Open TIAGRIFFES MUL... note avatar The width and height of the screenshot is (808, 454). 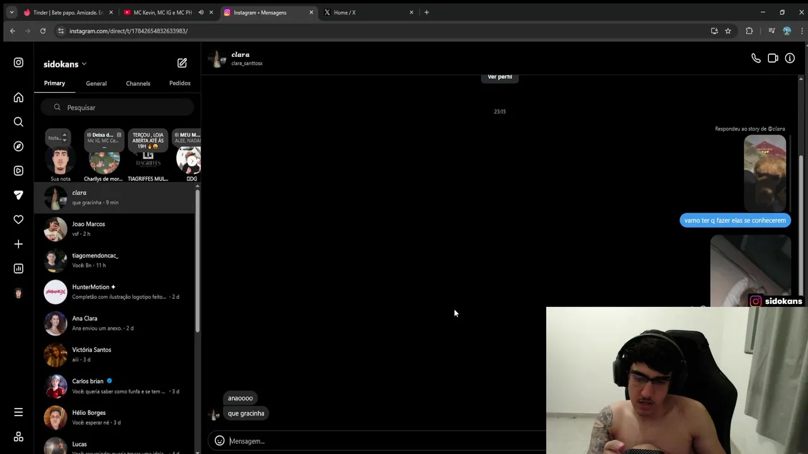pyautogui.click(x=148, y=160)
